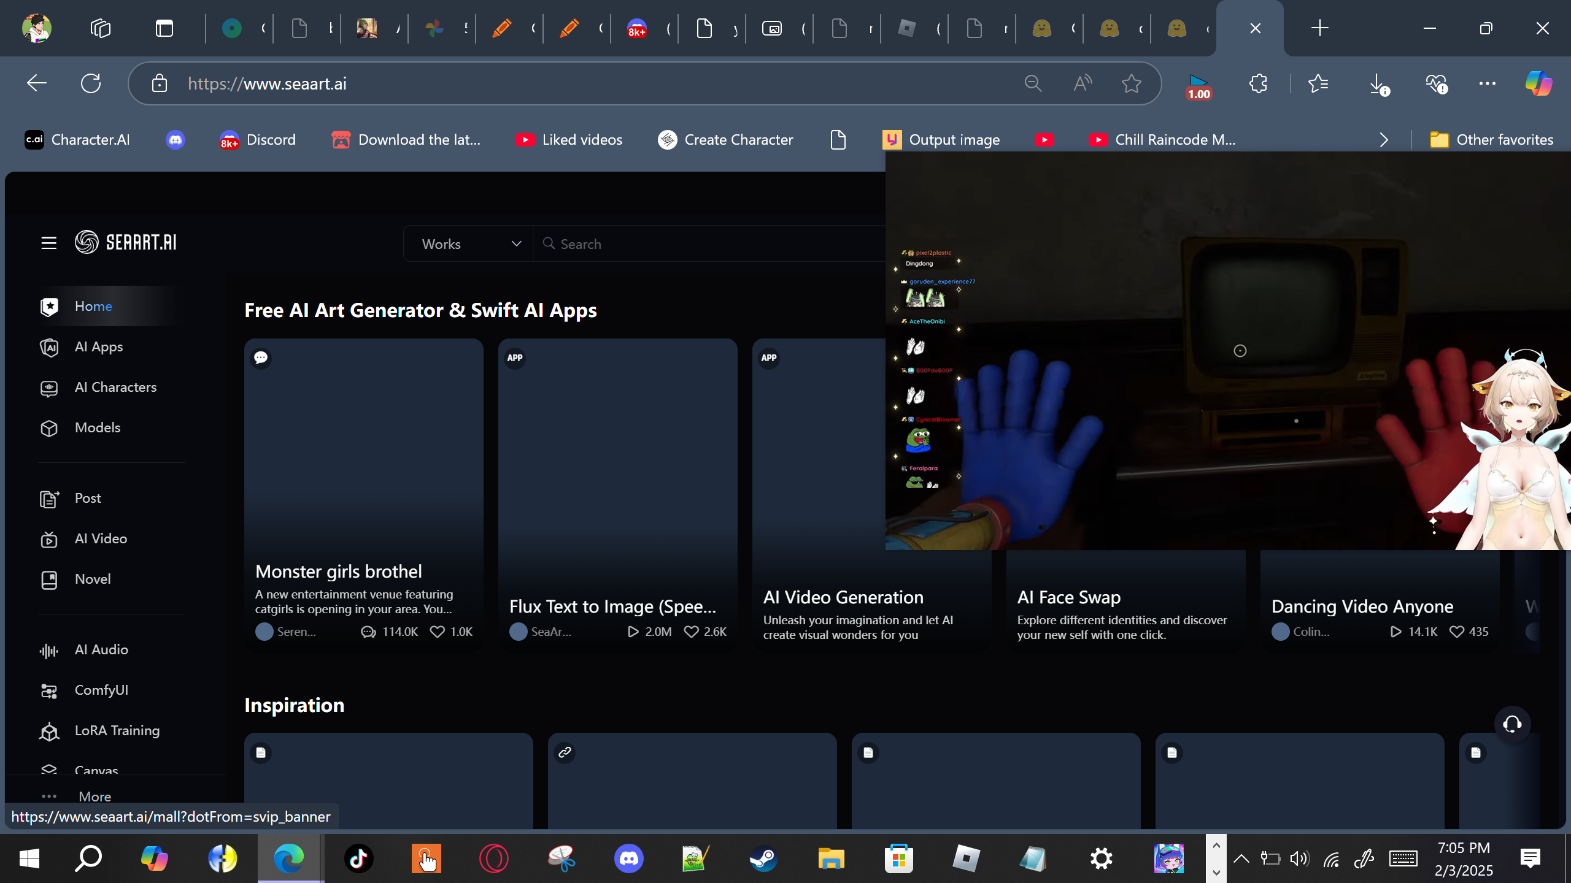Click the SeaArt.AI logo
The width and height of the screenshot is (1571, 883).
point(126,242)
